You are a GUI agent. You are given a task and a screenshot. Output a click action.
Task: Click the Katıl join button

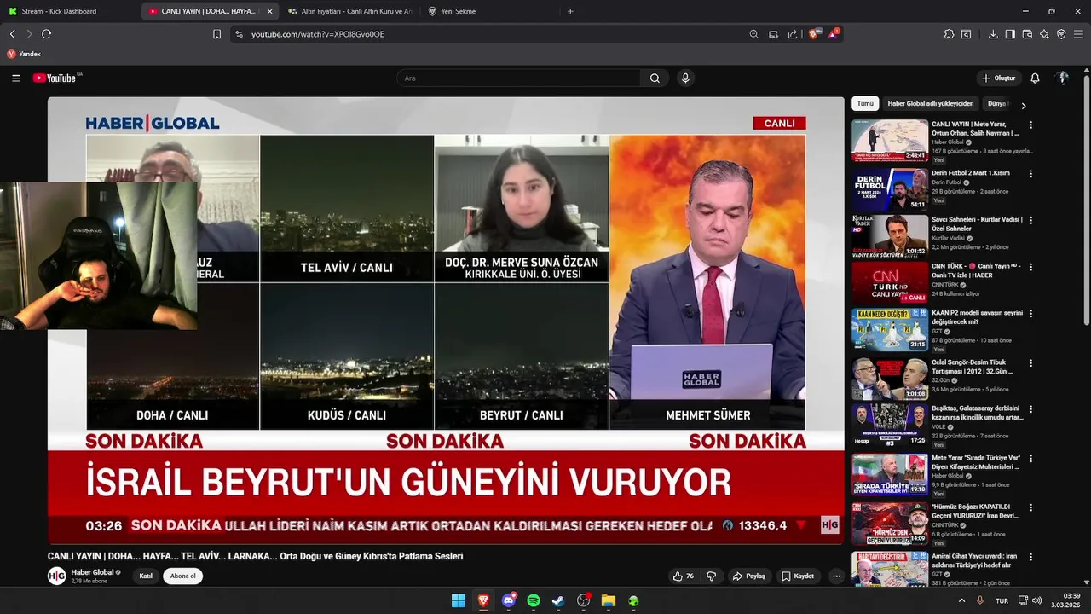pos(146,576)
